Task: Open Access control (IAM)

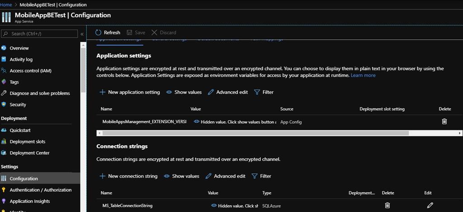Action: point(30,71)
